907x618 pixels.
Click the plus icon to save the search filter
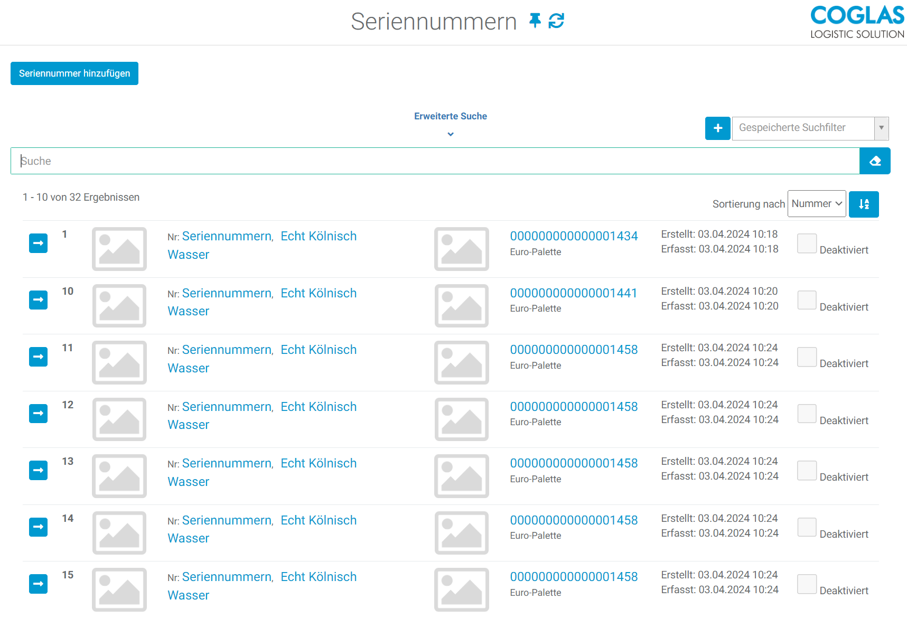717,128
